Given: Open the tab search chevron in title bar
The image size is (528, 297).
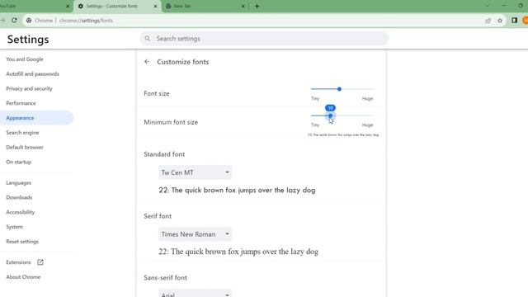Looking at the screenshot, I should tap(488, 6).
